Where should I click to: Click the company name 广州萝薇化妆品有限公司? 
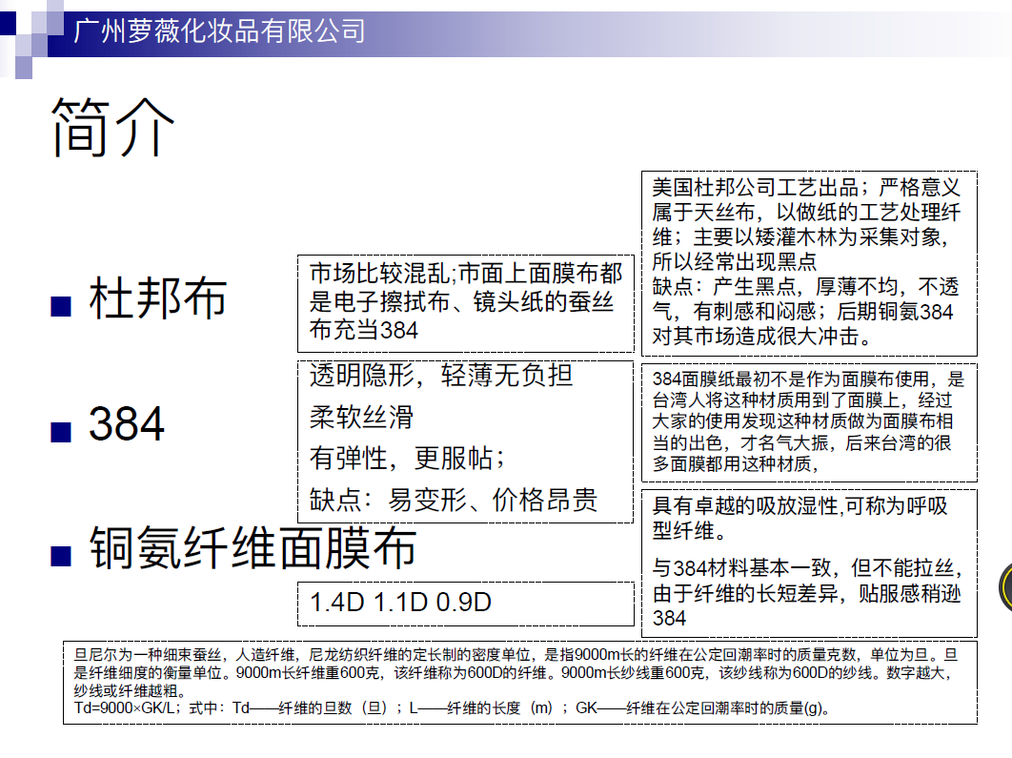coord(219,31)
